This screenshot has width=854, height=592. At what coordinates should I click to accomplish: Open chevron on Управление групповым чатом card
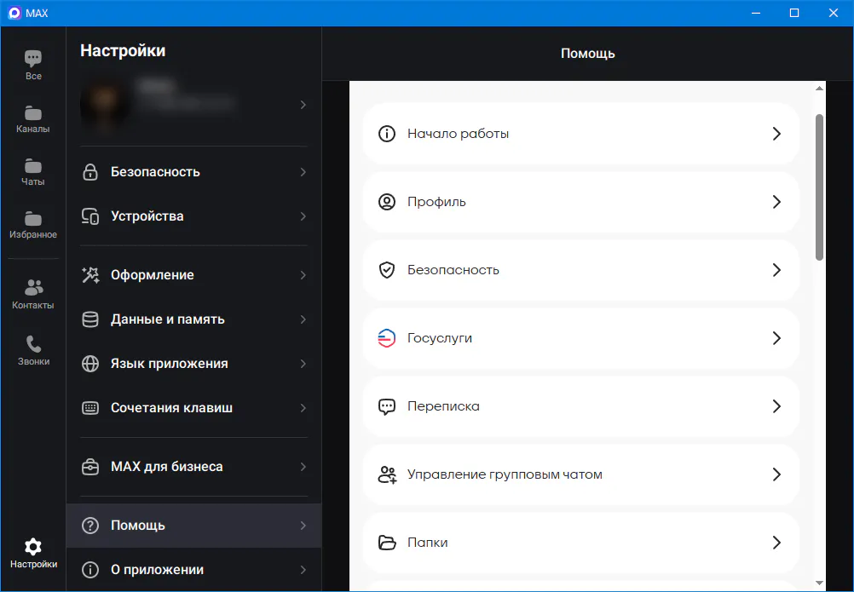(777, 474)
